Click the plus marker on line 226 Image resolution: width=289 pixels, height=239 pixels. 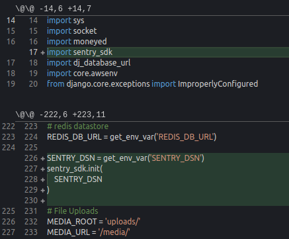pos(43,158)
